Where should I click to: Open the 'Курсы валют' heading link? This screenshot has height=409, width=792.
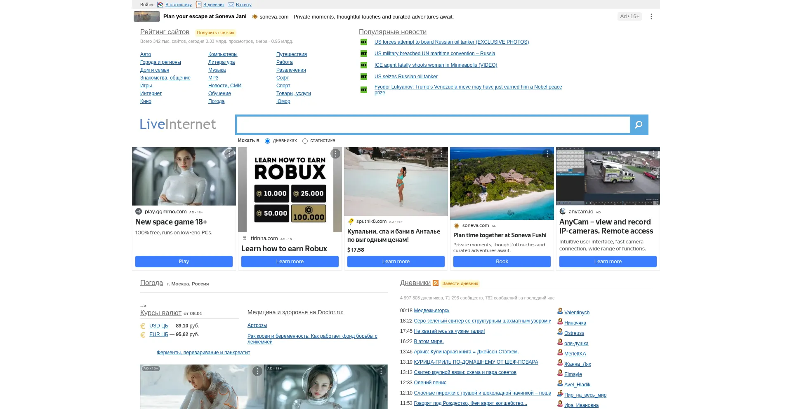(161, 313)
